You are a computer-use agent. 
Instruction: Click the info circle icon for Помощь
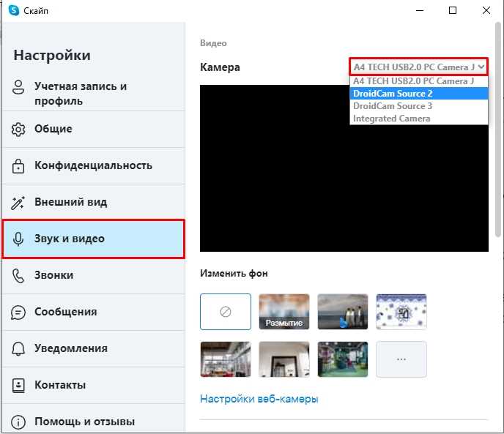(18, 422)
